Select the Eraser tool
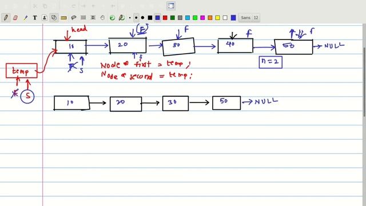This screenshot has width=366, height=206. tap(15, 18)
